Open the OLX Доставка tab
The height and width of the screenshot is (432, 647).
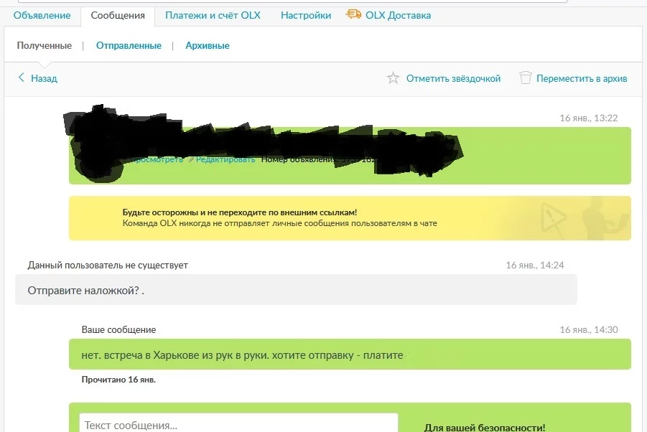click(398, 15)
